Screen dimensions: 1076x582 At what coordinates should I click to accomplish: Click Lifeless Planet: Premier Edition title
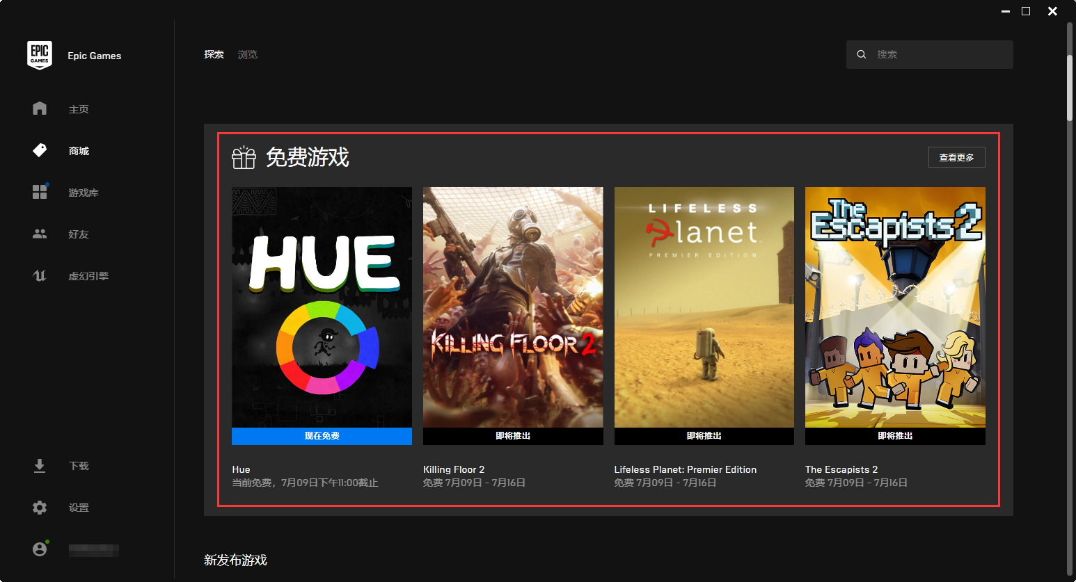point(686,469)
